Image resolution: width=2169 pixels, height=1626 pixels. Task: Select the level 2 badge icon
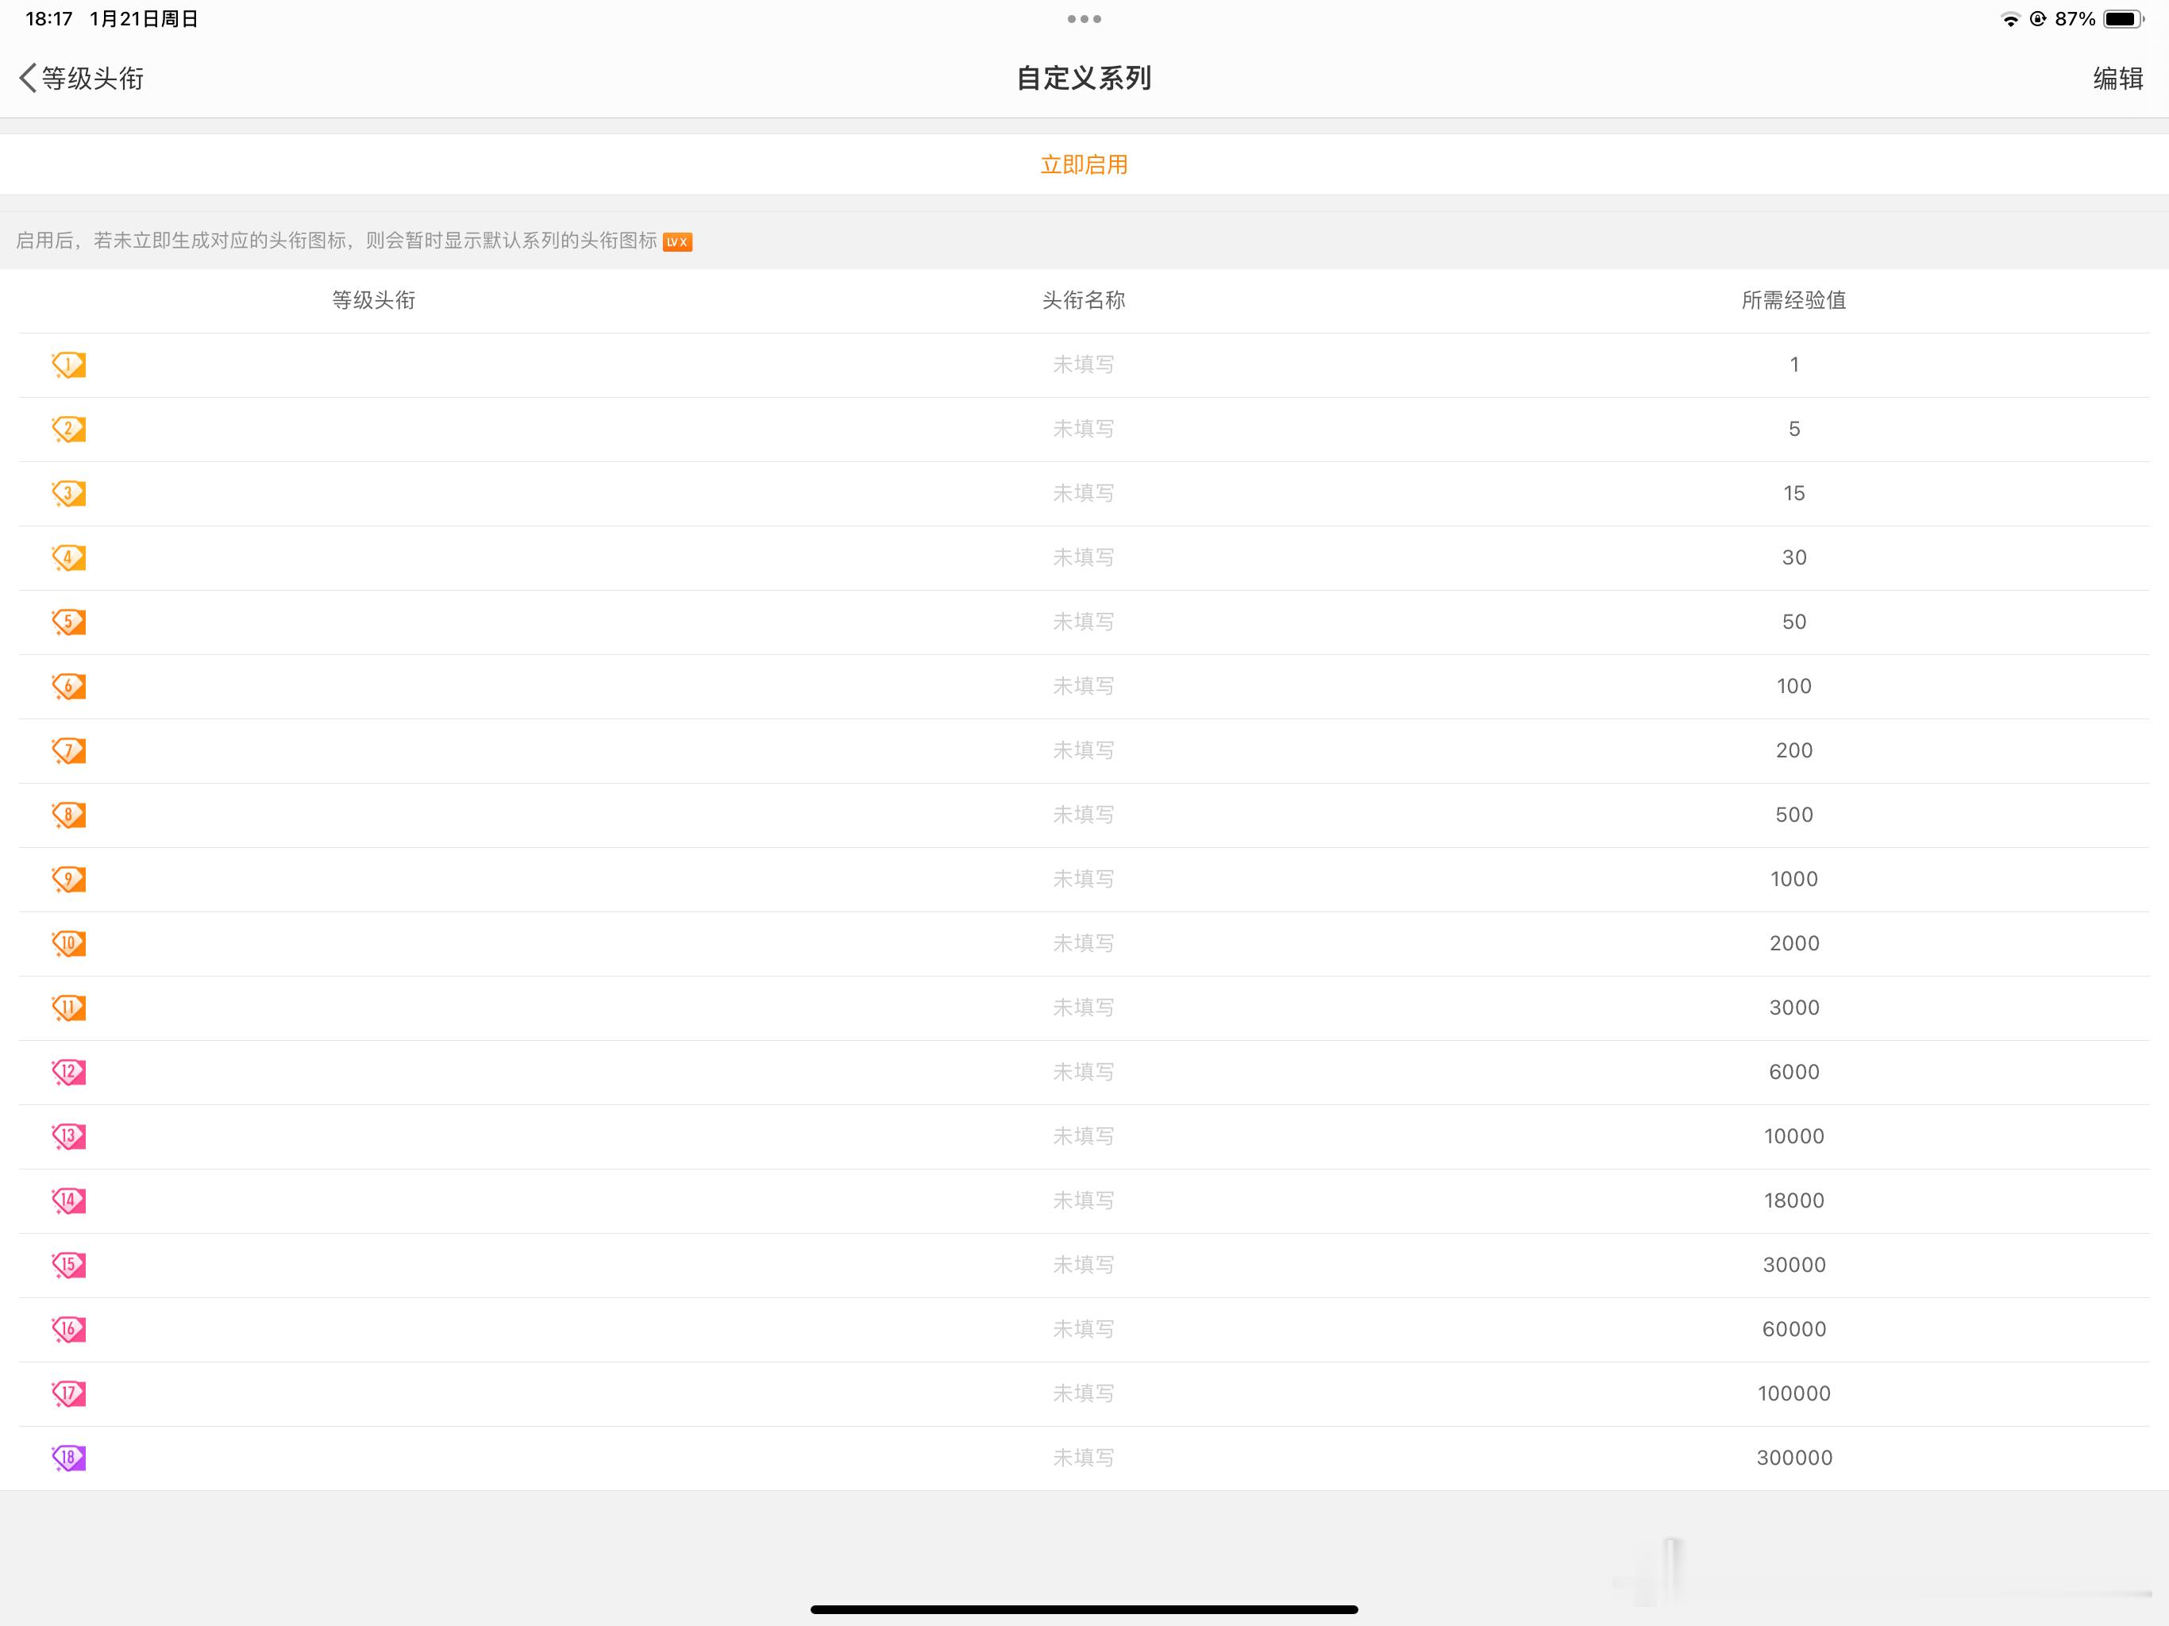[x=68, y=430]
